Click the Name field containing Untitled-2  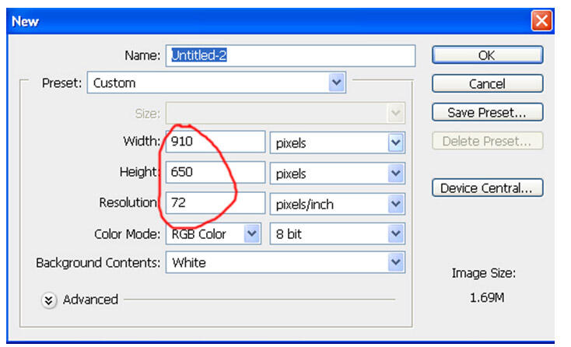coord(290,56)
